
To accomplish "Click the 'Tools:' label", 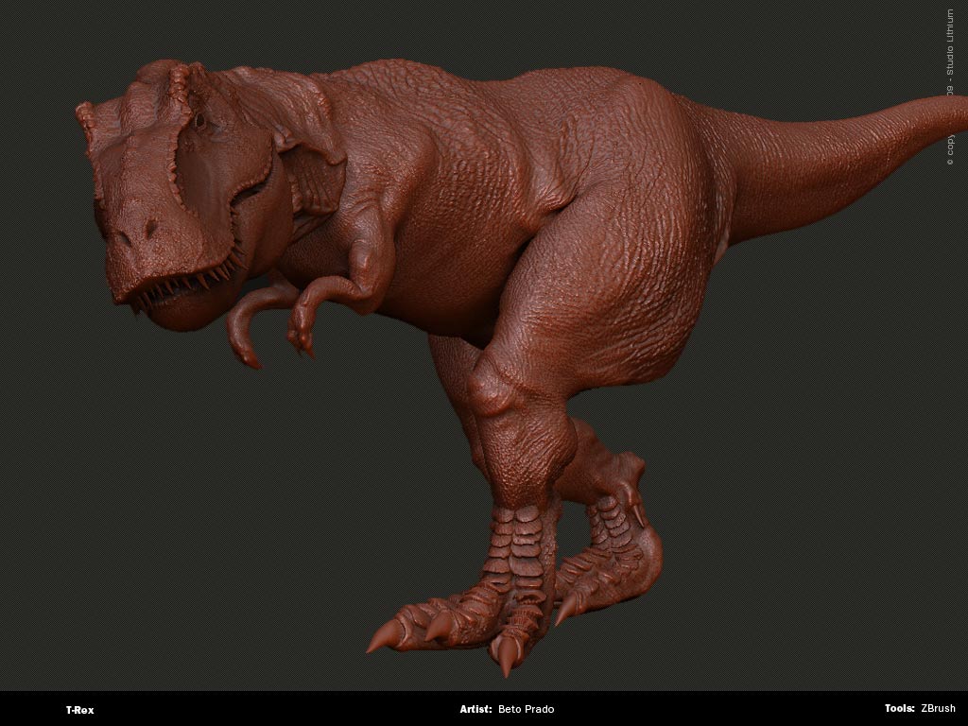I will pyautogui.click(x=900, y=709).
